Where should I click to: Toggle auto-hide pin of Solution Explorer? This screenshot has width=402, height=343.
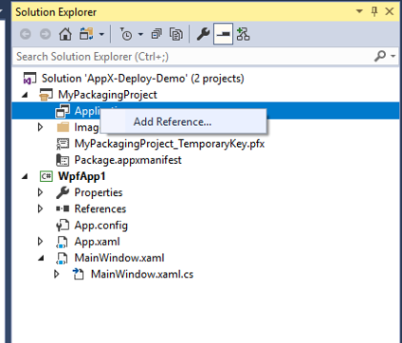click(375, 11)
